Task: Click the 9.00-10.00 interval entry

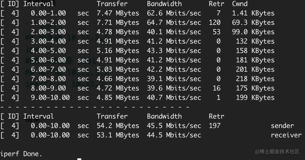Action: click(x=50, y=98)
